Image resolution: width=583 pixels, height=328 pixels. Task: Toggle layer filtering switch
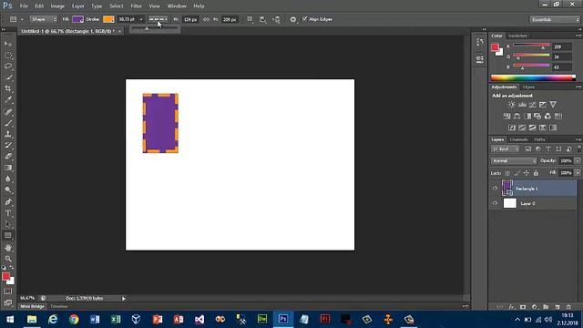point(579,149)
